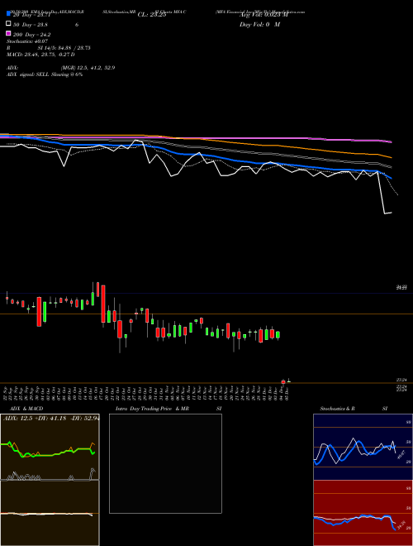Click the "CL: 23.25" closing price
This screenshot has width=413, height=546.
click(152, 15)
